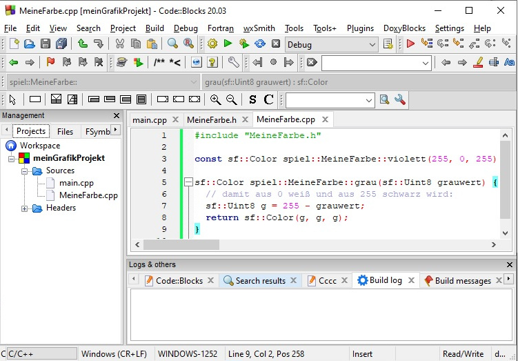Expand the Headers folder

(25, 208)
